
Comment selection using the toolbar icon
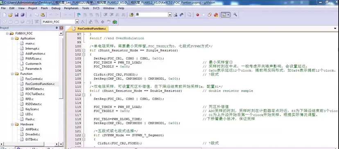pos(118,15)
